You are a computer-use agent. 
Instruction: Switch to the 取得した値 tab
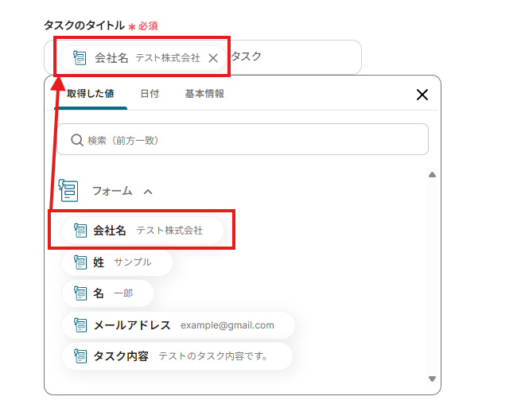click(x=91, y=94)
